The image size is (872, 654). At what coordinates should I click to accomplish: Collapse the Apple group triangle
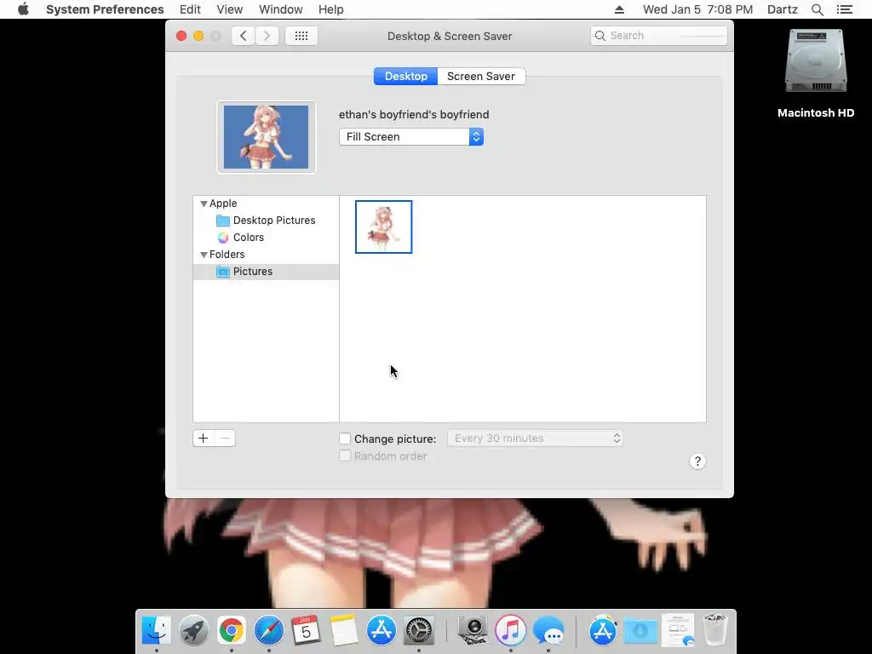[204, 204]
